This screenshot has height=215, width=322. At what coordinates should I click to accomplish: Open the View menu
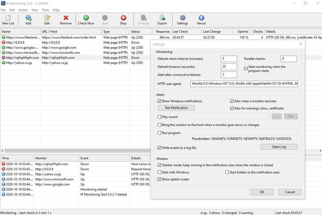pyautogui.click(x=35, y=10)
